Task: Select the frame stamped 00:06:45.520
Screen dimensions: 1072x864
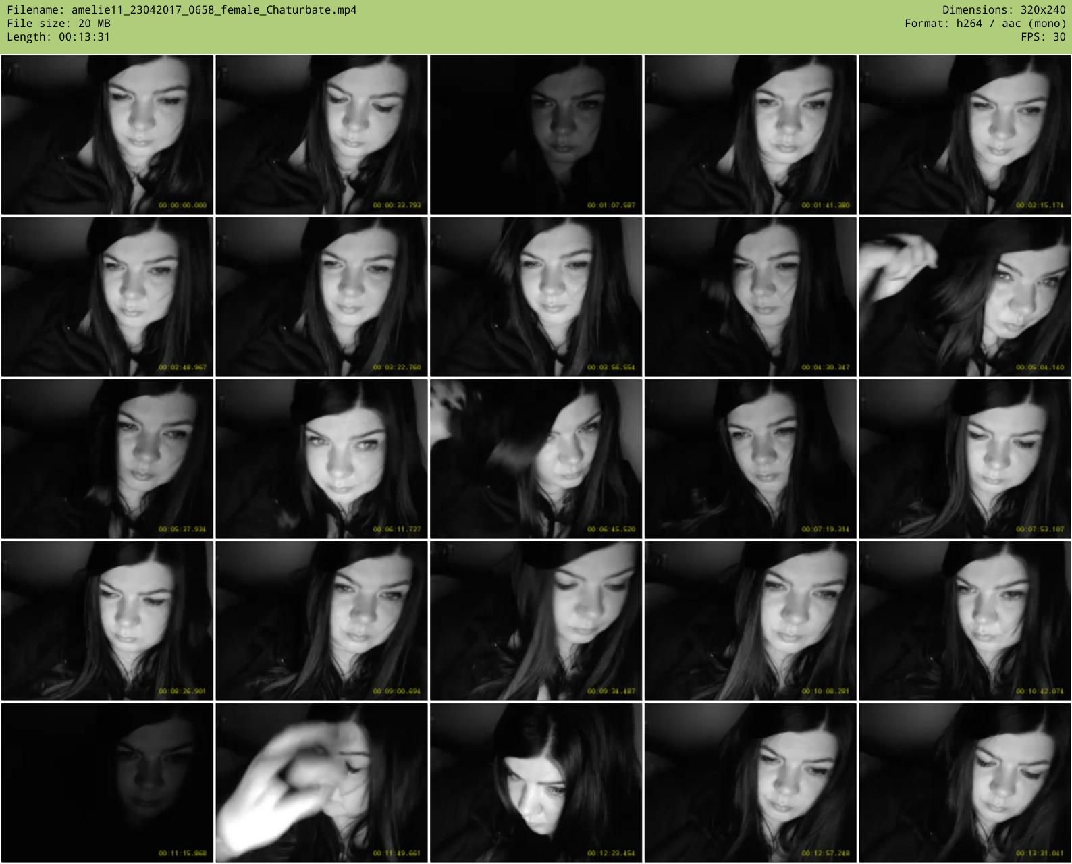Action: (536, 459)
